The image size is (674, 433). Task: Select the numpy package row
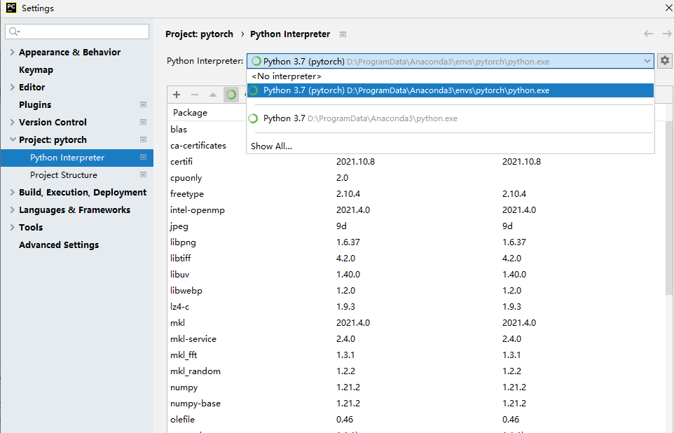tap(416, 387)
